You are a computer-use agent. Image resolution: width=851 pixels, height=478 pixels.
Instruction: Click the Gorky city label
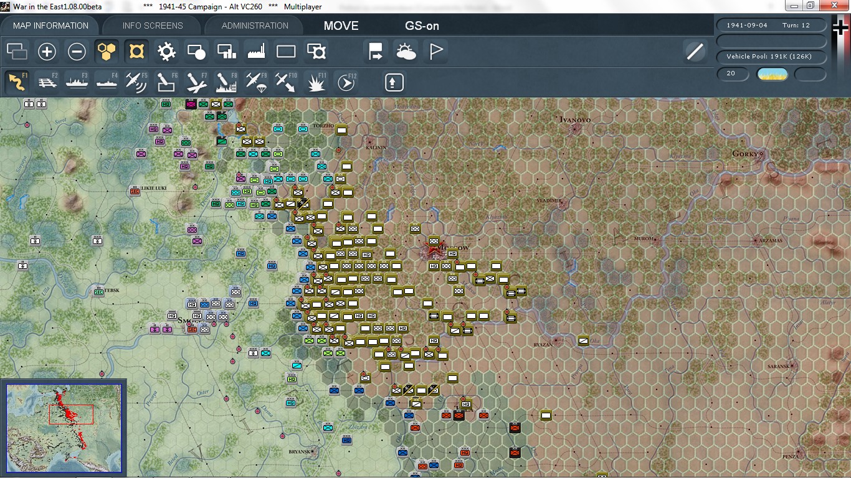(746, 154)
